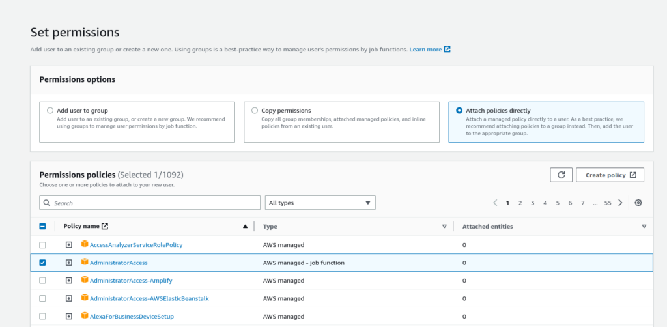Check the AlexaForBusinessDeviceSetup checkbox
The height and width of the screenshot is (327, 667).
click(42, 317)
